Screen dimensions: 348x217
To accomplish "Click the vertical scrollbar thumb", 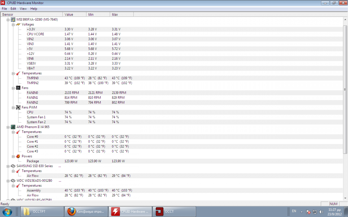I will coord(345,89).
